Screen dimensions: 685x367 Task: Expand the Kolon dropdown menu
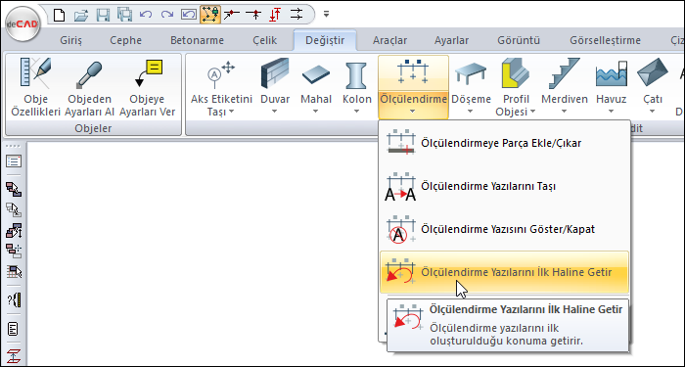coord(357,112)
